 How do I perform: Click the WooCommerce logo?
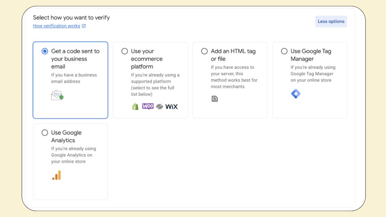148,106
